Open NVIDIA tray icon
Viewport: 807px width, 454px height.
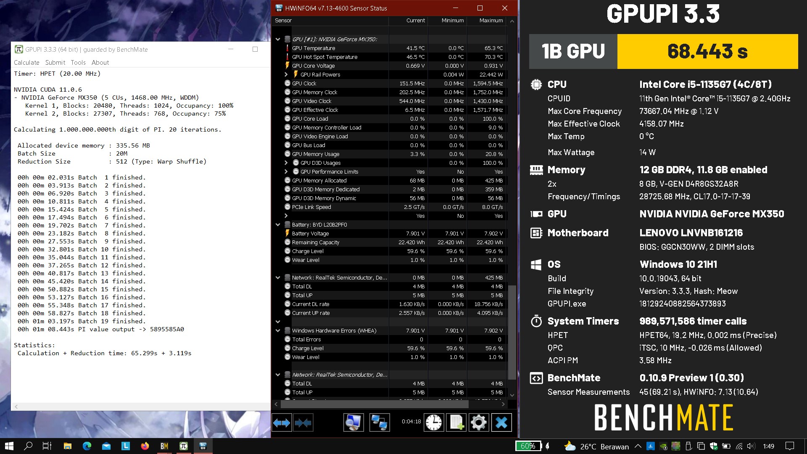coord(663,446)
